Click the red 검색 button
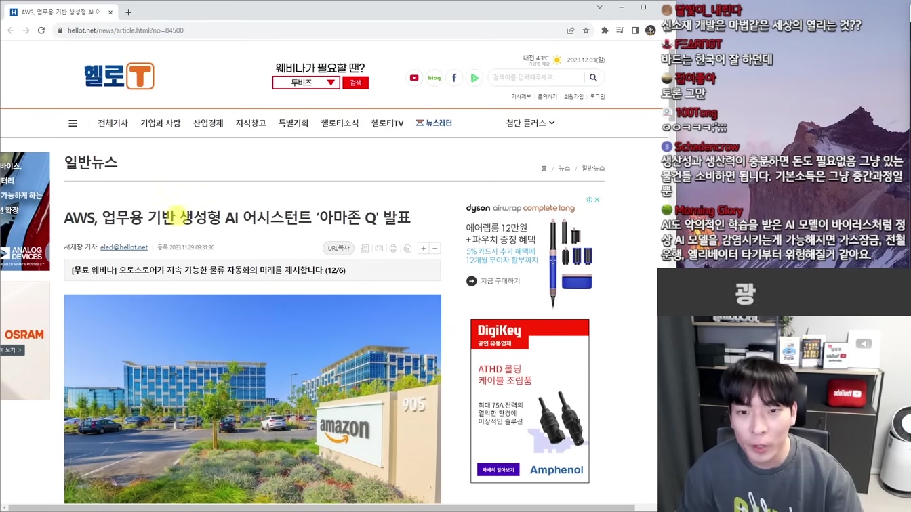The height and width of the screenshot is (512, 911). pos(356,83)
